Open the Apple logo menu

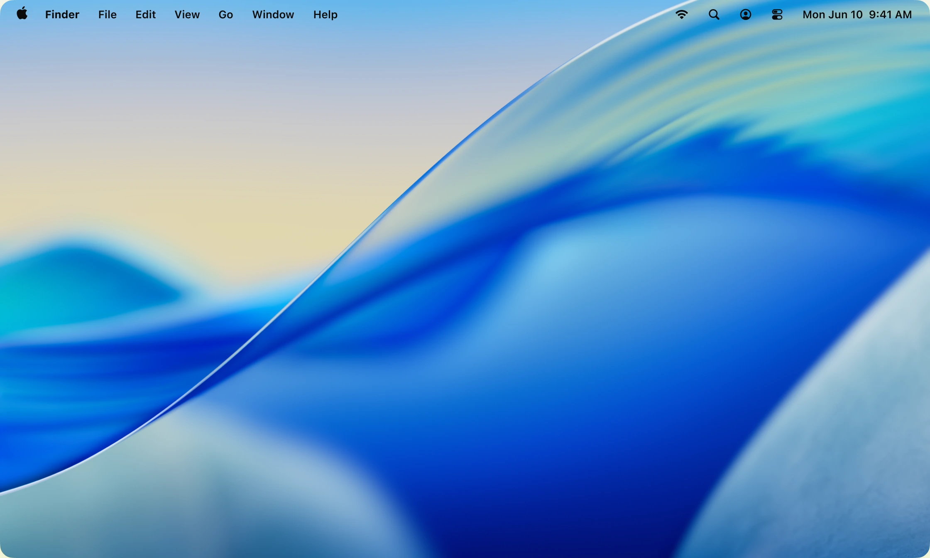(x=22, y=14)
